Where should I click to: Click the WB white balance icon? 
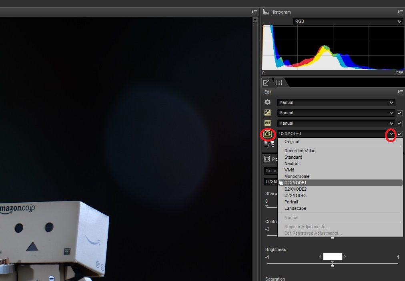(268, 123)
